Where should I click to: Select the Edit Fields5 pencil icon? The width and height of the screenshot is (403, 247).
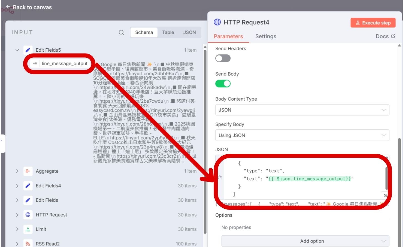click(x=28, y=50)
